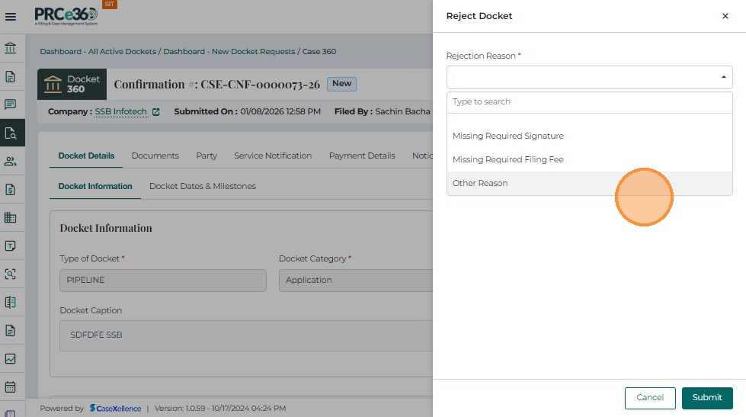Click the courthouse icon in sidebar
The width and height of the screenshot is (746, 417).
pyautogui.click(x=11, y=49)
